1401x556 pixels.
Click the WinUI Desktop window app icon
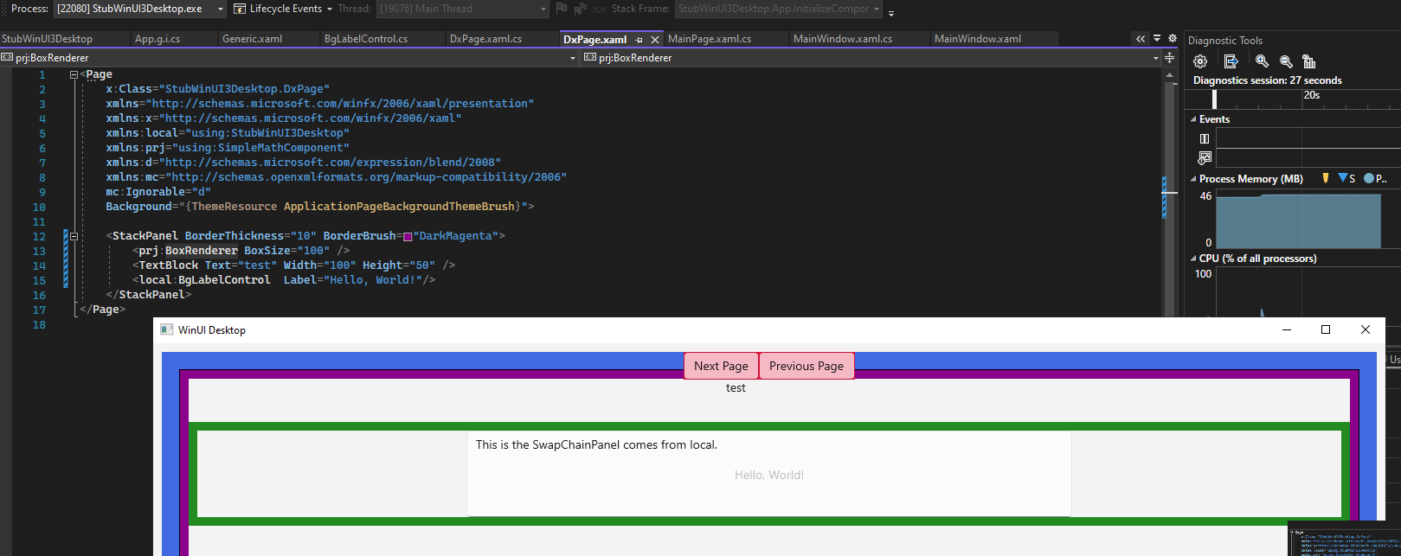[167, 329]
